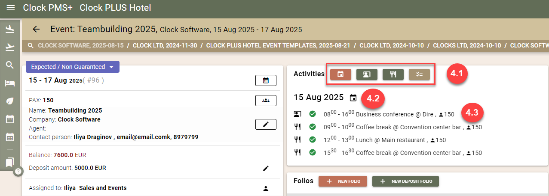Click the 15 Aug 2025 activities date heading

click(319, 97)
